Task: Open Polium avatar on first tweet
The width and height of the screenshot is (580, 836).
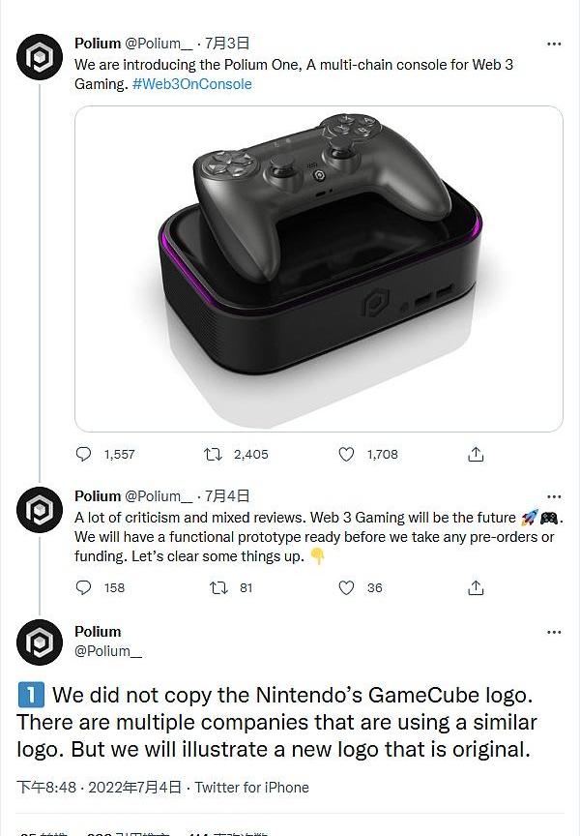Action: [40, 57]
